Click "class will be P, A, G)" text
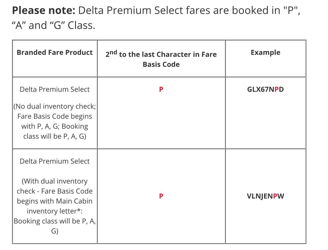Screen dimensions: 328x250 [55, 136]
